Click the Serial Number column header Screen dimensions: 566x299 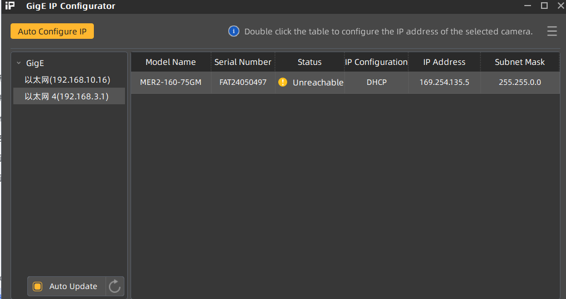pos(243,62)
